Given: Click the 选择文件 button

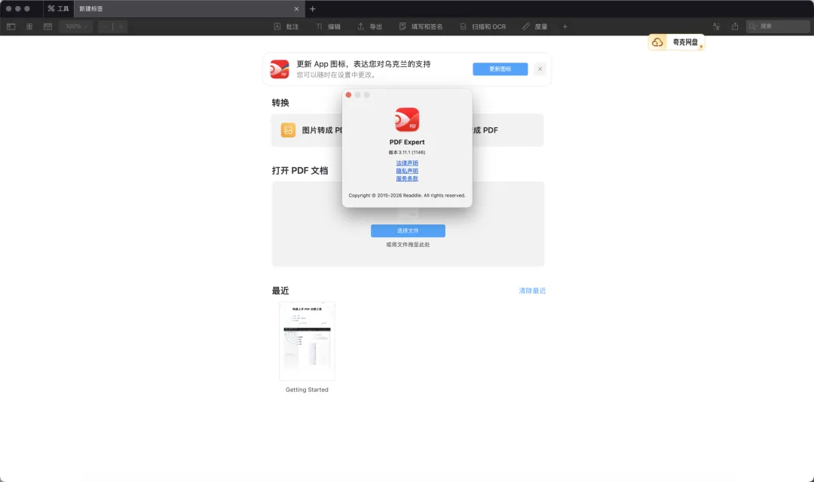Looking at the screenshot, I should 408,231.
